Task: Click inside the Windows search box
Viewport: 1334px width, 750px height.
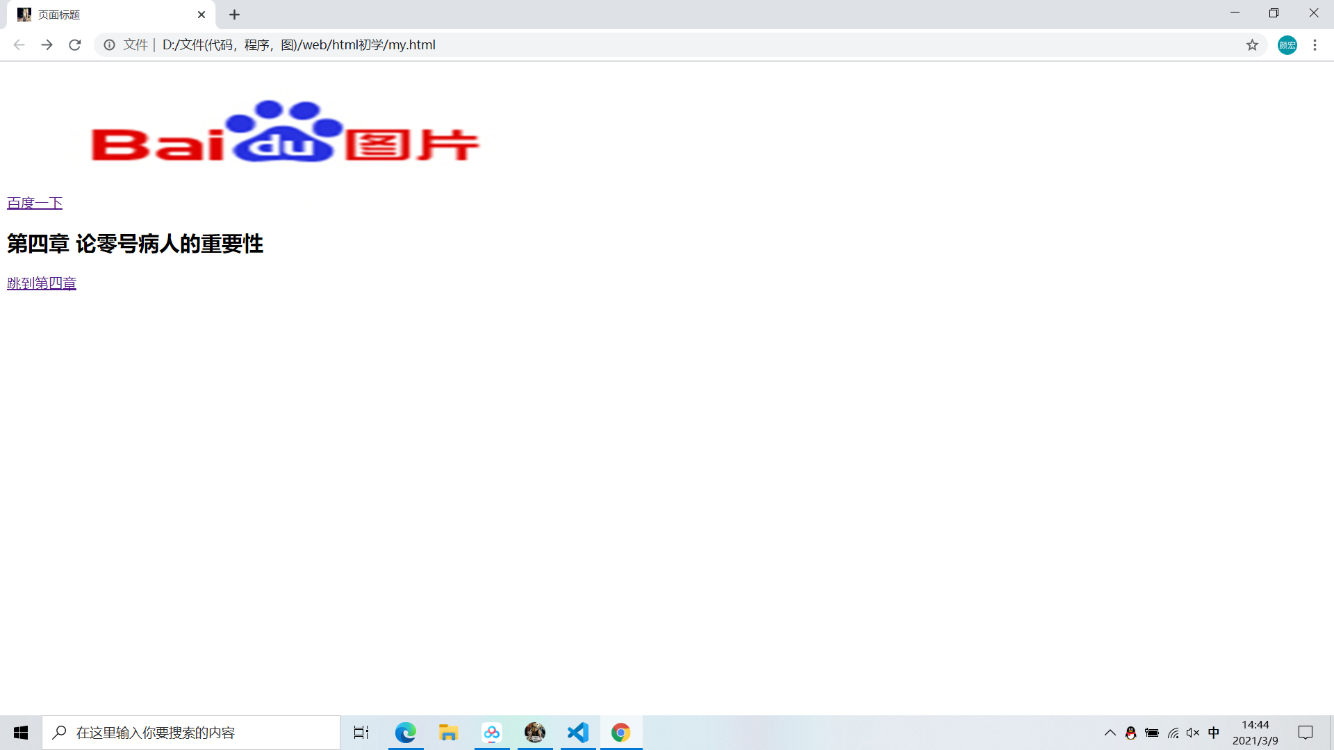Action: [x=191, y=733]
